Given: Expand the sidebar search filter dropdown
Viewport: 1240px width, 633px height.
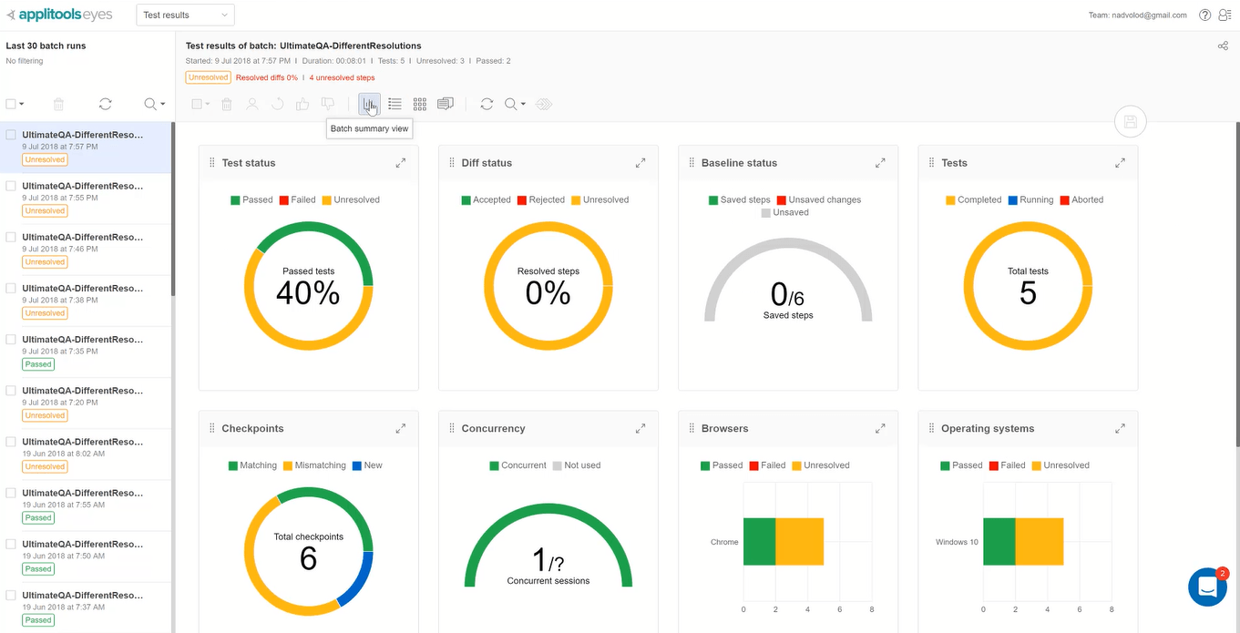Looking at the screenshot, I should pos(156,104).
